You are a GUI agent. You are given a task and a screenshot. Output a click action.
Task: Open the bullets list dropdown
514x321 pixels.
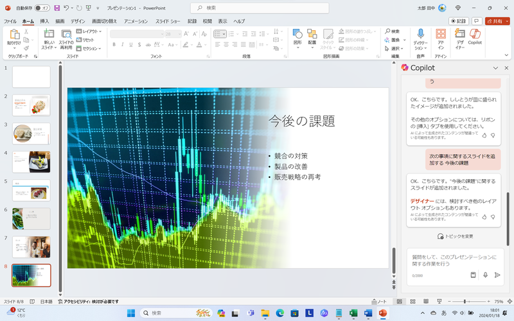[224, 34]
